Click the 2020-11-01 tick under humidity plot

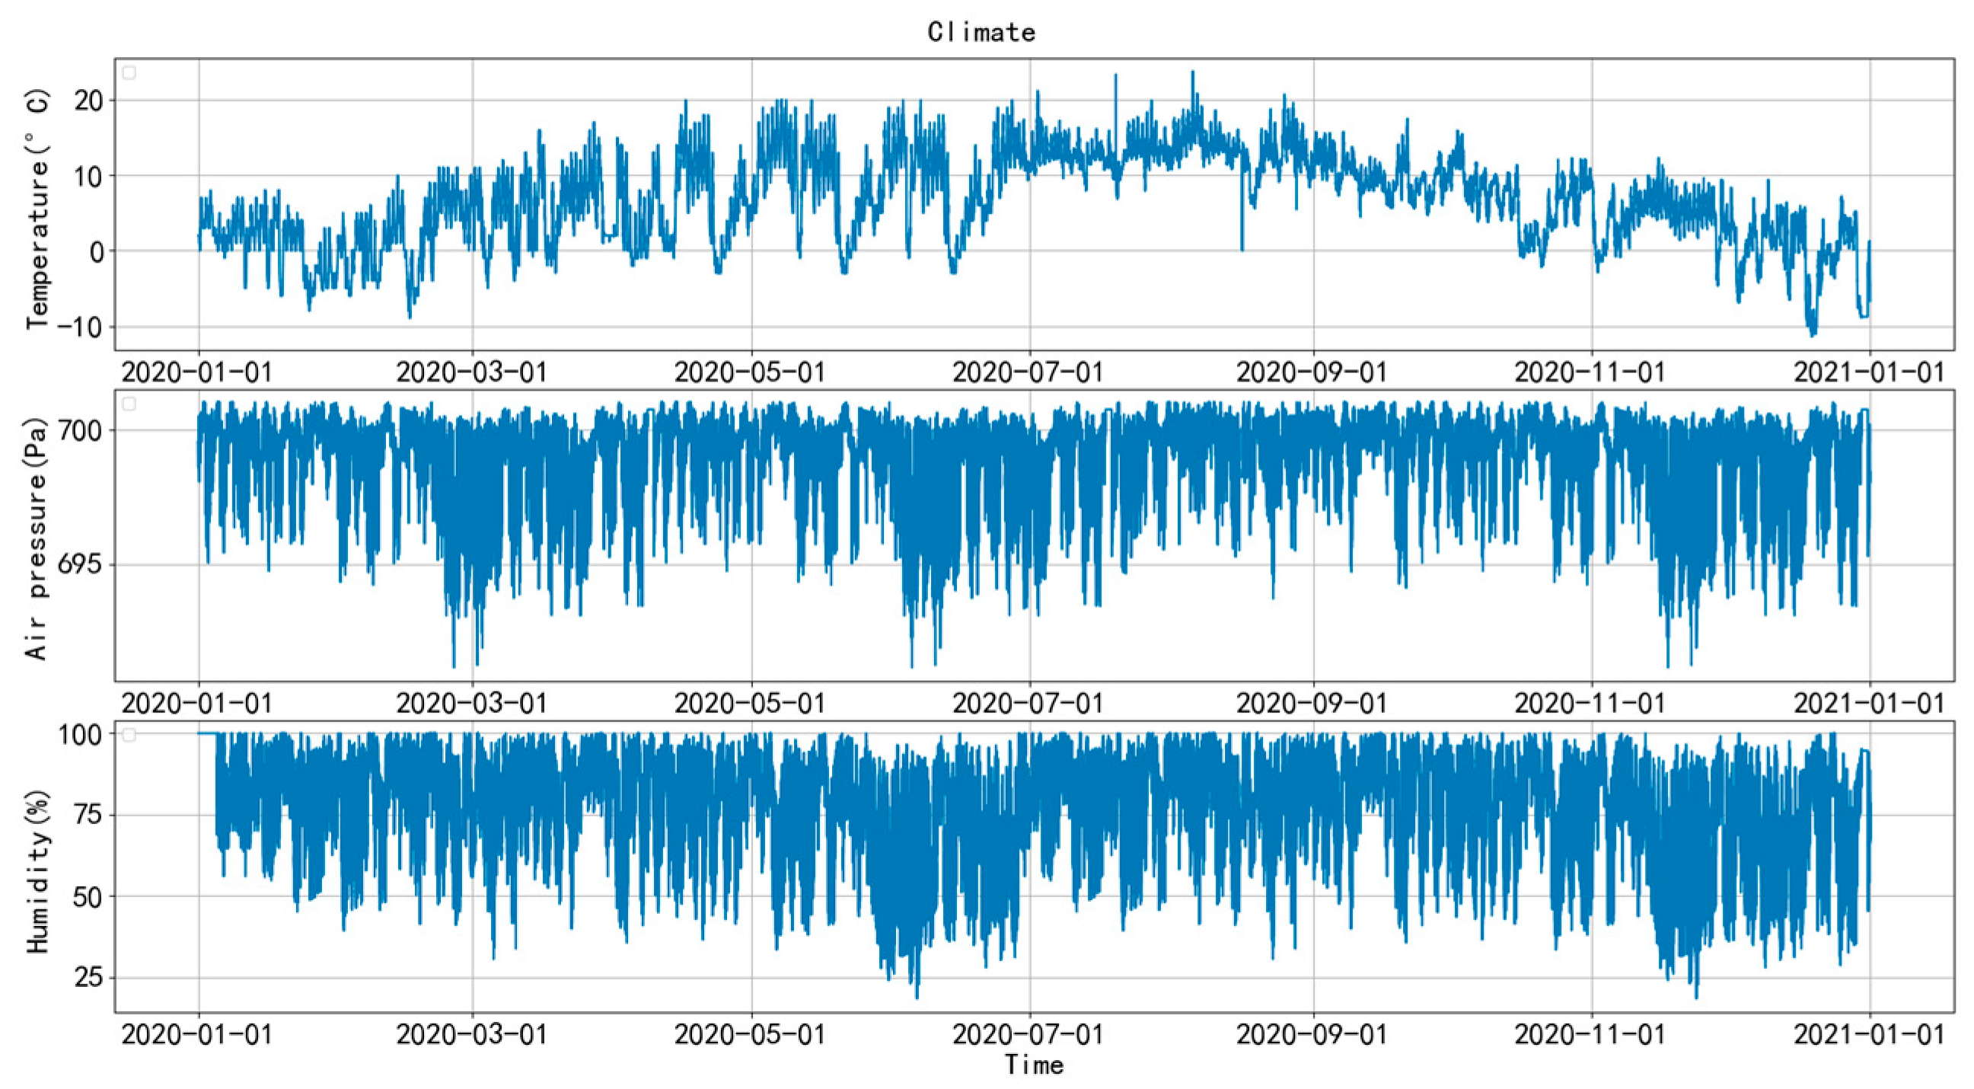(1590, 1034)
